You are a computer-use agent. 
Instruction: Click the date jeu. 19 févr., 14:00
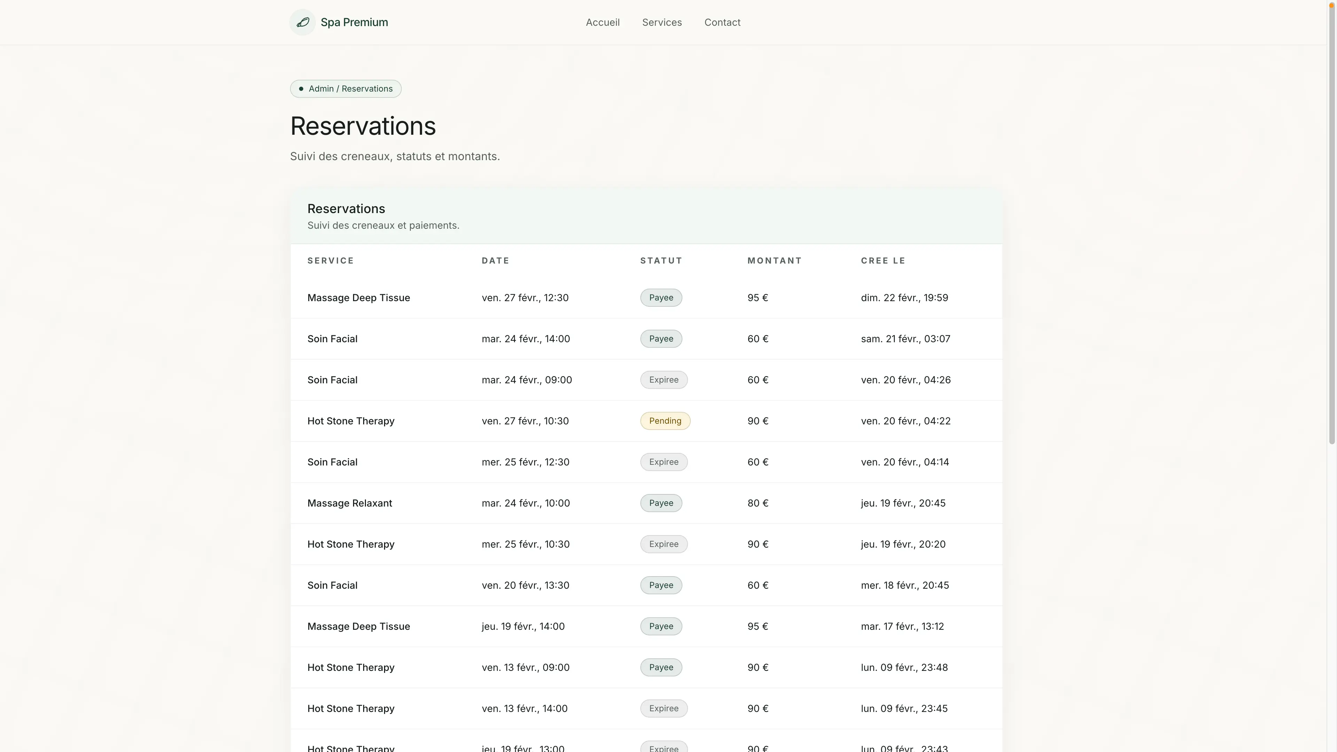pyautogui.click(x=523, y=626)
